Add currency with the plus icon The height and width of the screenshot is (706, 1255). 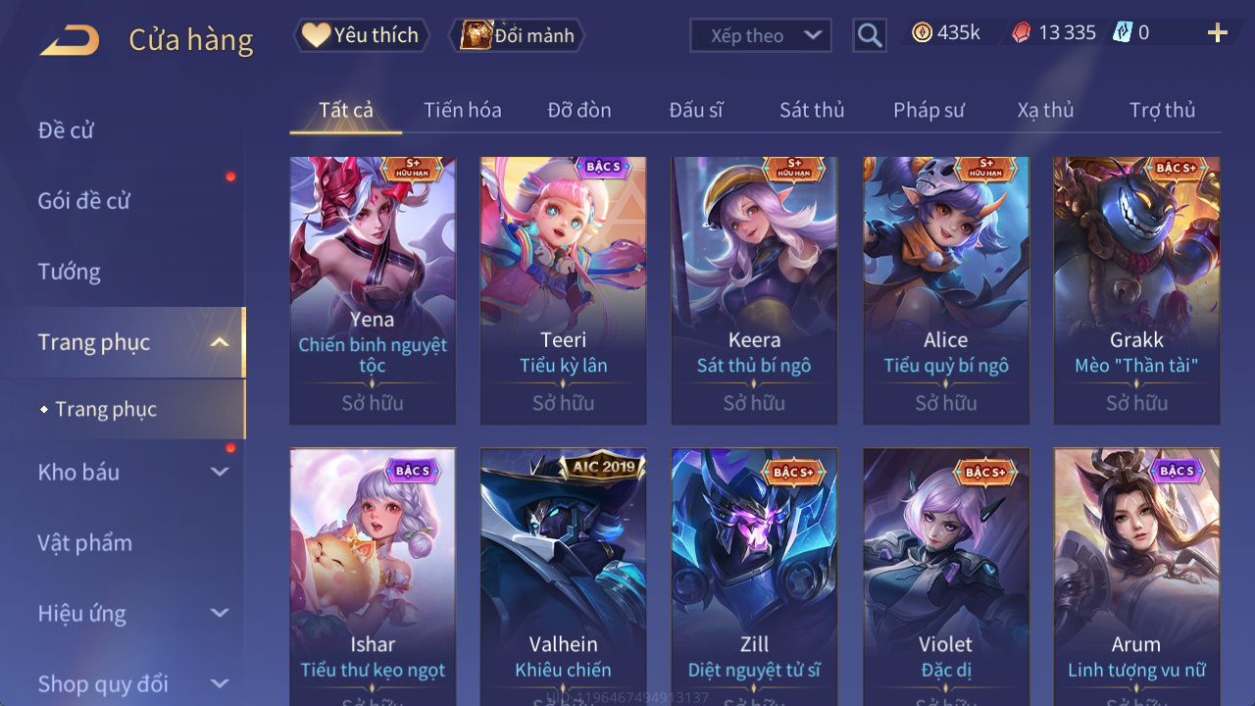(1218, 33)
